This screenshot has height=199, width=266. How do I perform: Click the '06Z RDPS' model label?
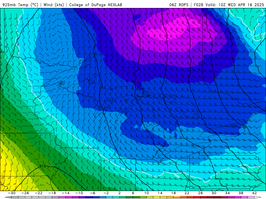pos(179,5)
